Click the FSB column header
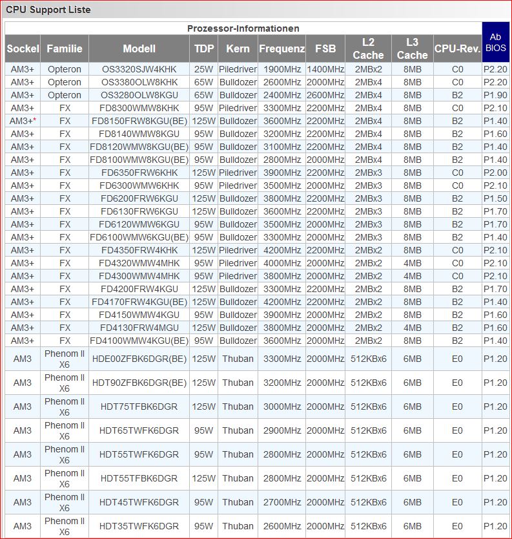Screen dimensions: 512x539 click(x=325, y=48)
